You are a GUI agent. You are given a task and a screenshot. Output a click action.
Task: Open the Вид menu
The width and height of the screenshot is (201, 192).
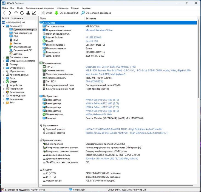coord(12,8)
